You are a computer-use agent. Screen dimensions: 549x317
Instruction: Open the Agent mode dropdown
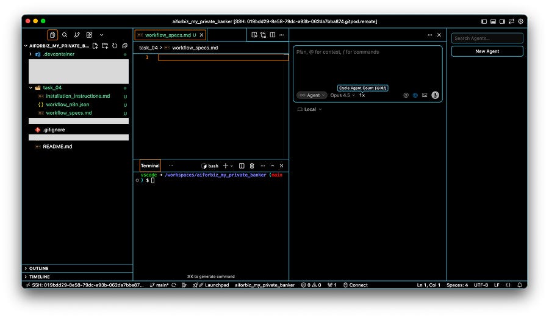click(x=312, y=95)
